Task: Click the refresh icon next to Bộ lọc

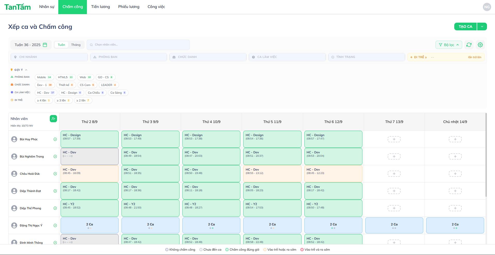Action: (x=469, y=45)
